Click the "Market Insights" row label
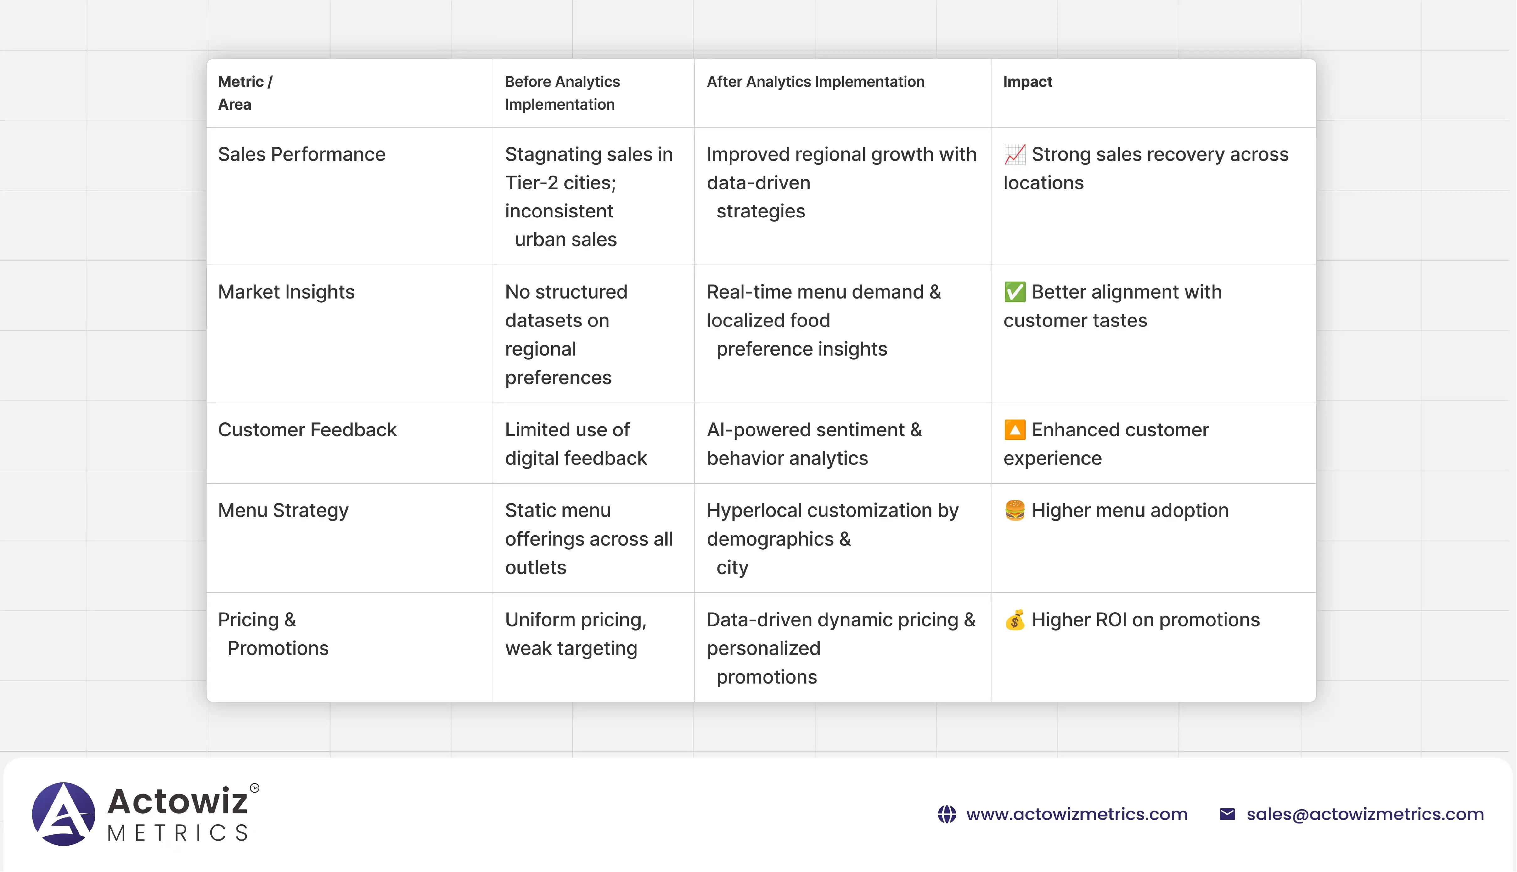Screen dimensions: 1517x872 pyautogui.click(x=286, y=292)
